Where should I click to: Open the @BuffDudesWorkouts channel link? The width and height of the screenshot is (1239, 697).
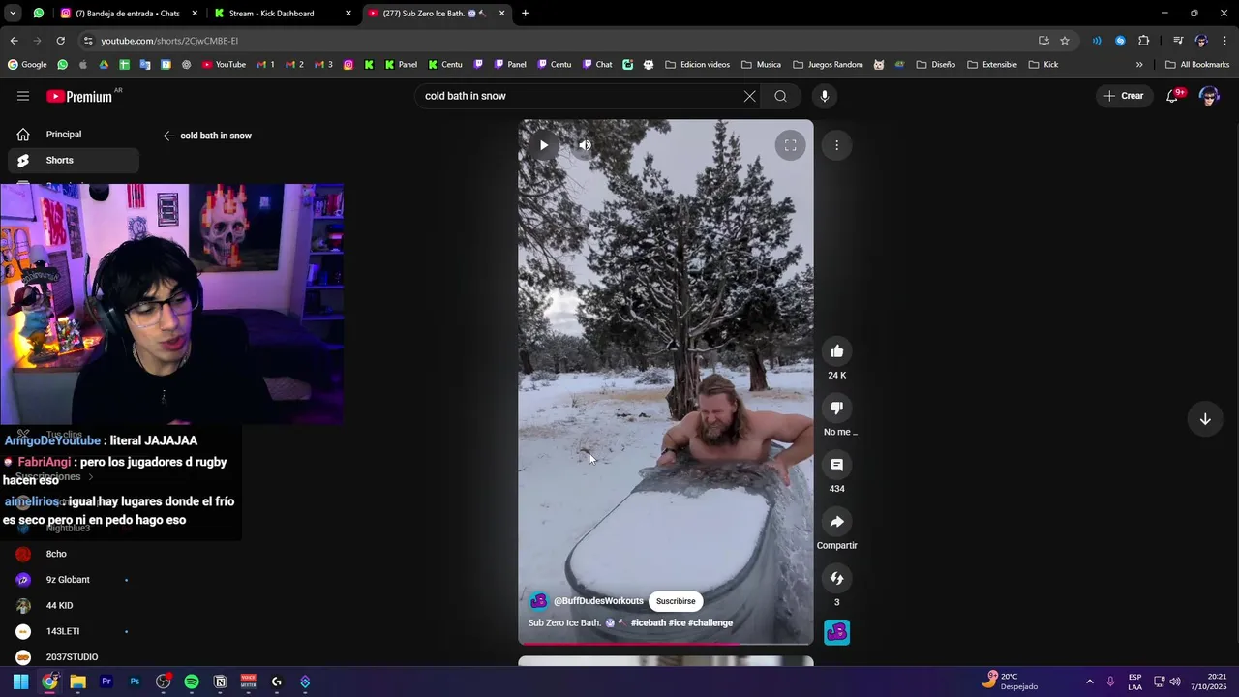click(598, 601)
